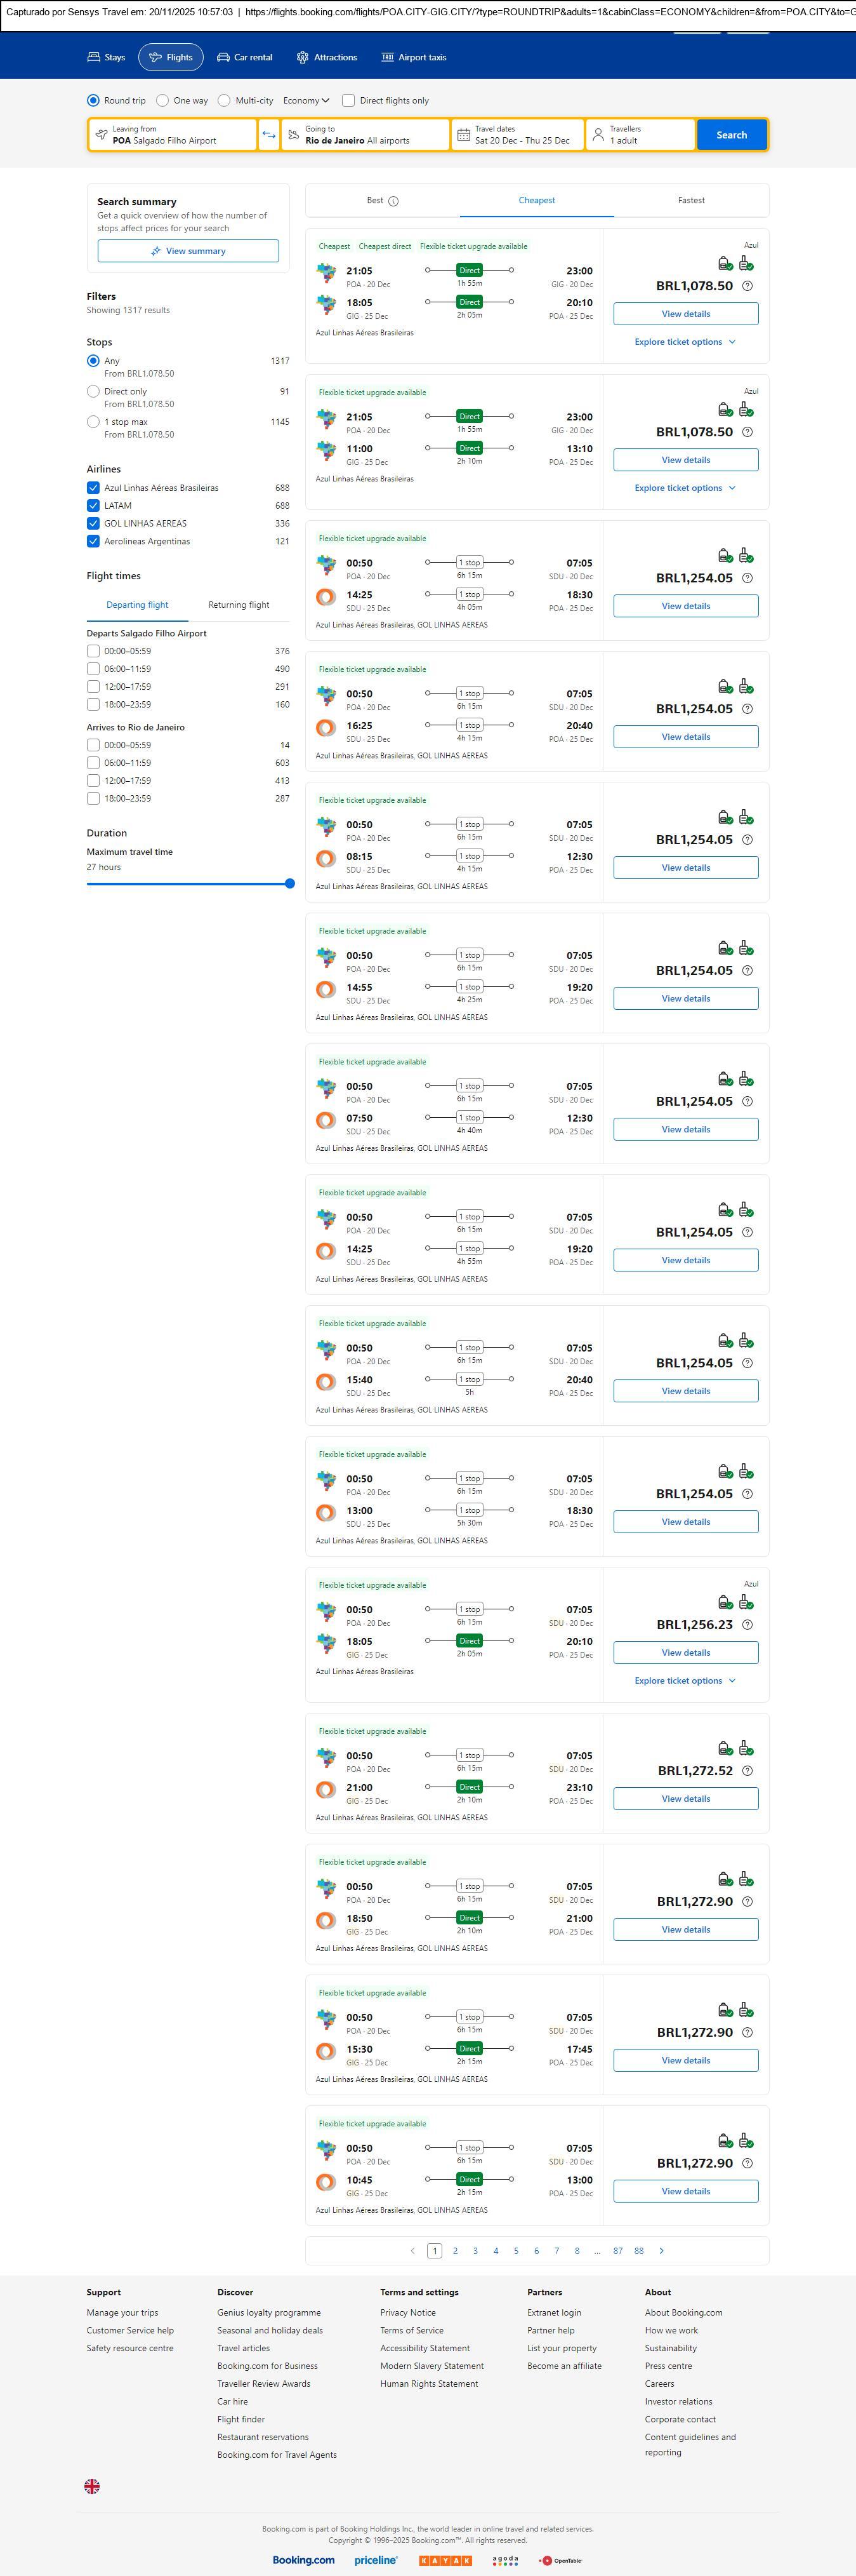Click the Going to Rio de Janeiro field
This screenshot has height=2576, width=856.
point(365,135)
